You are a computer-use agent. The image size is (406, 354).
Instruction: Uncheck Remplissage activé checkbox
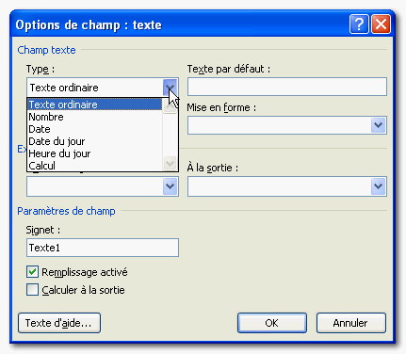pyautogui.click(x=32, y=272)
